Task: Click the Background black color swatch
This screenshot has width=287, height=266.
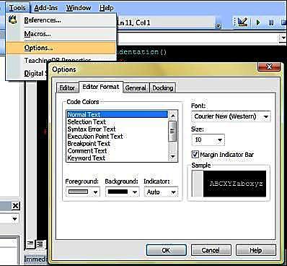Action: point(118,192)
